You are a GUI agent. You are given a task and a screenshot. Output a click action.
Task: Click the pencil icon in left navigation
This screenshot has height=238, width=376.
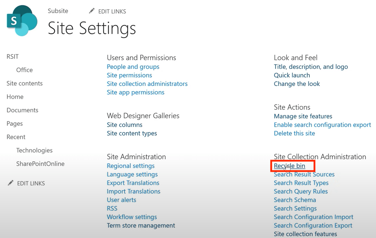pos(10,183)
